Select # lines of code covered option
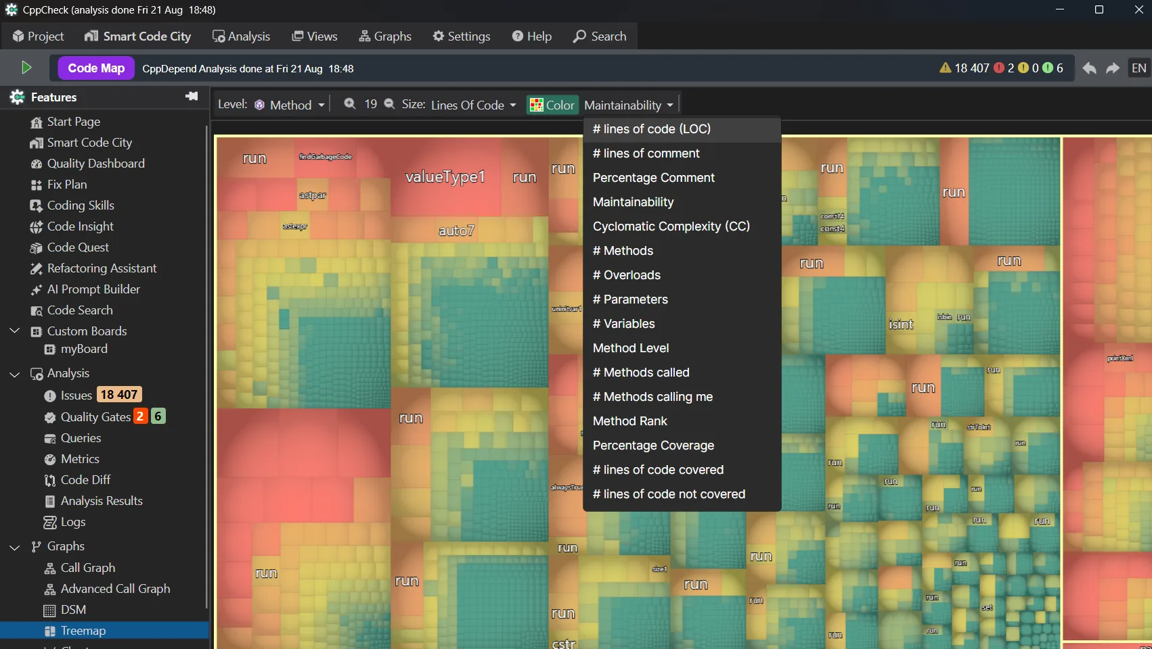Screen dimensions: 1152x649 [682, 470]
